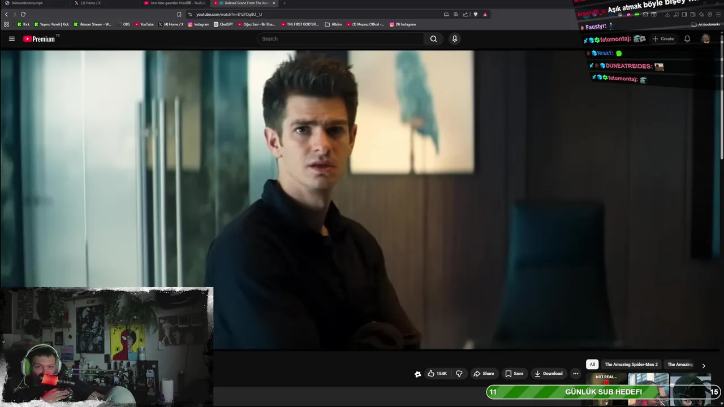
Task: Switch to ikinsandeneme.mp4 browser tab
Action: pyautogui.click(x=34, y=3)
